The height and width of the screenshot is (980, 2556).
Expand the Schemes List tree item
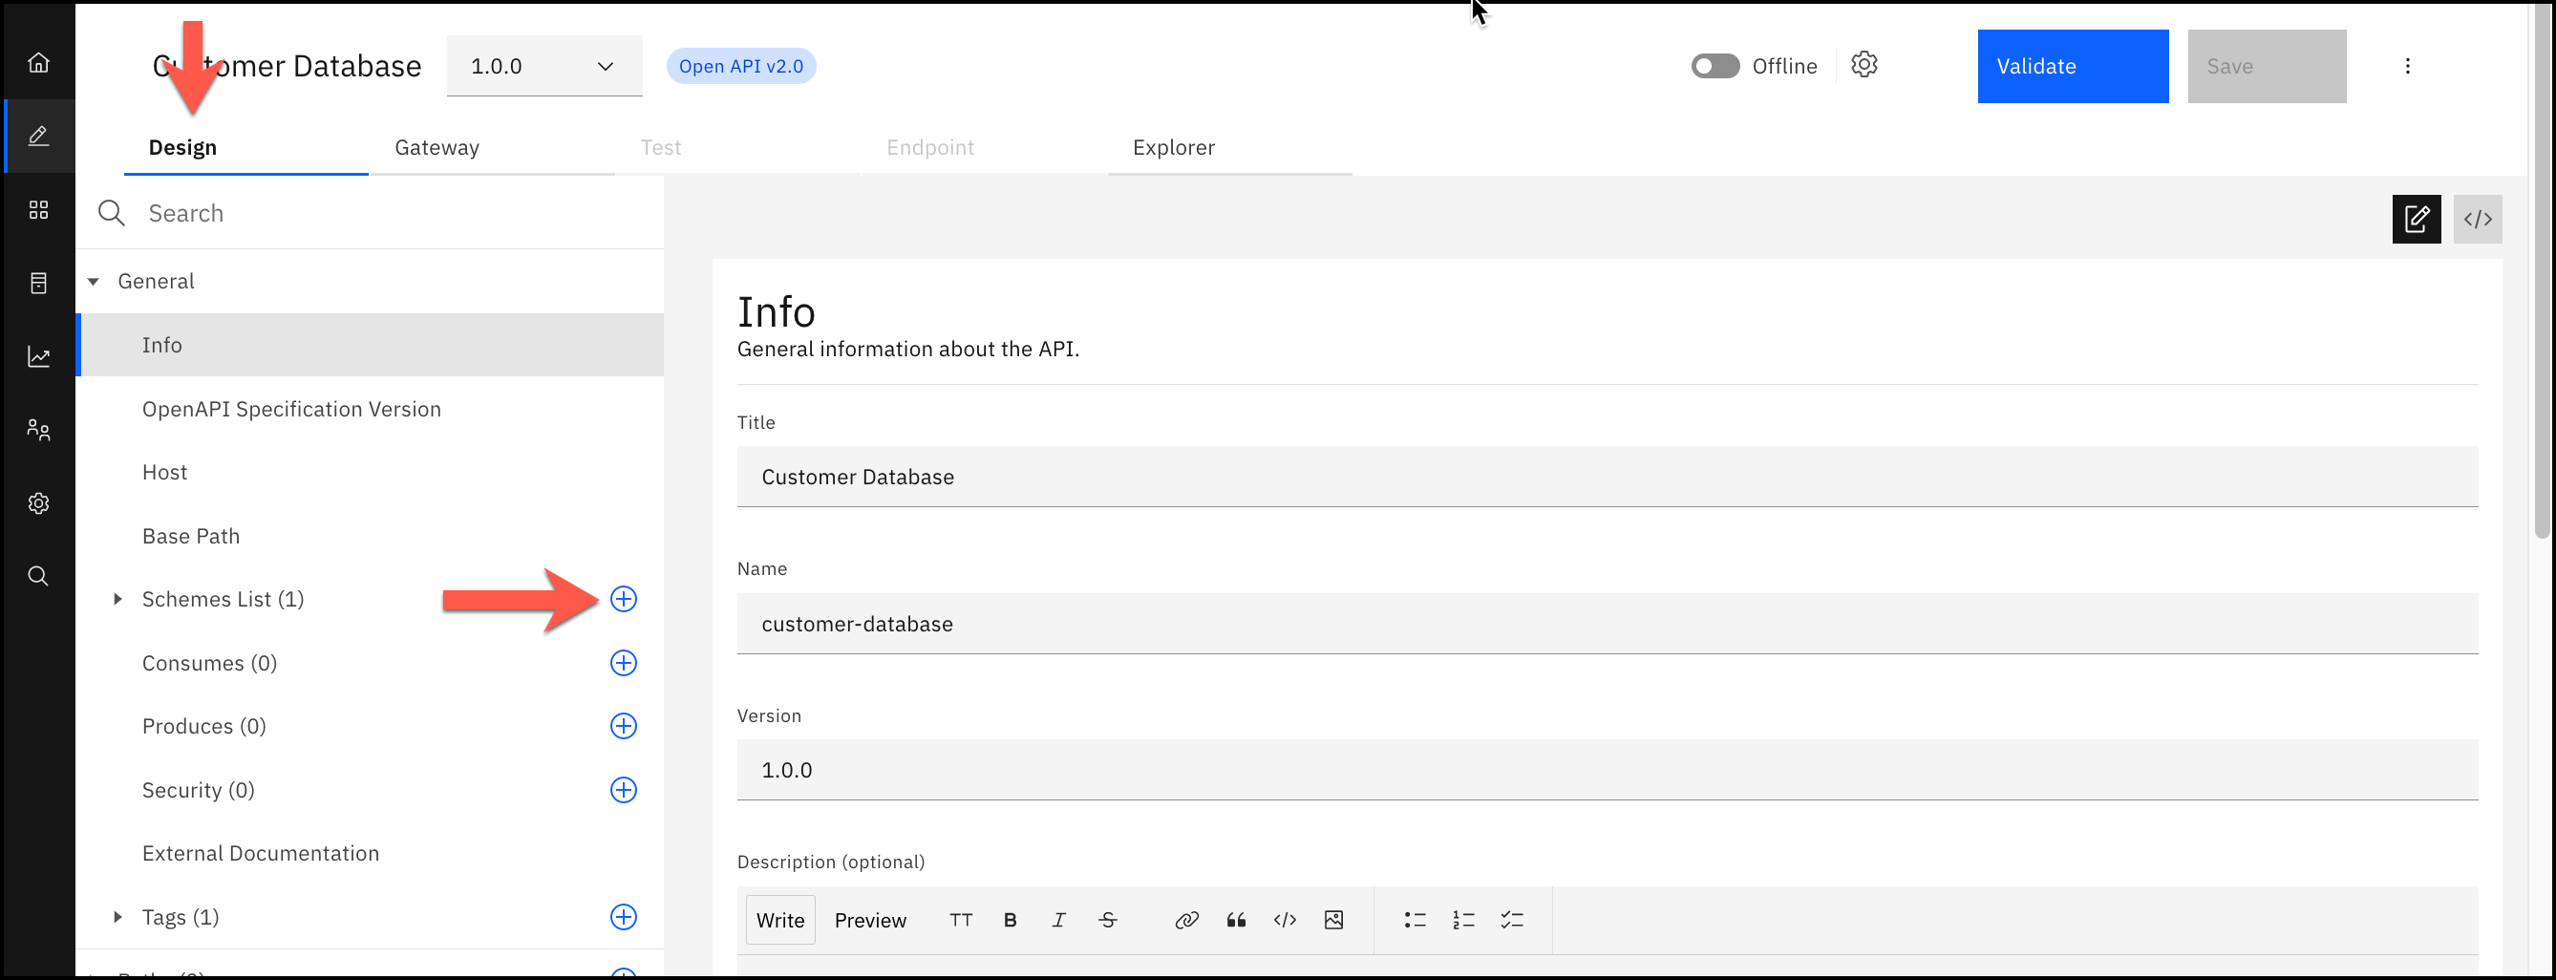[117, 599]
